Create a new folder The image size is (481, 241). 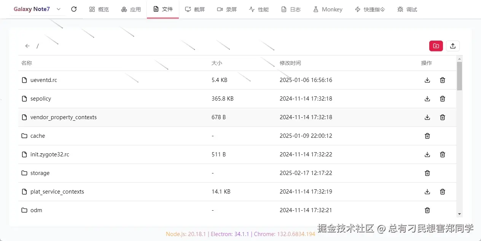[436, 46]
